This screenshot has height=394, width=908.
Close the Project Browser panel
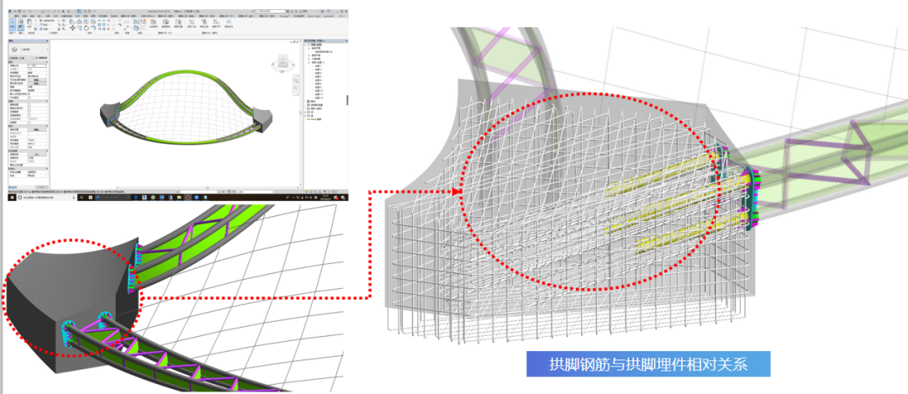pyautogui.click(x=347, y=40)
